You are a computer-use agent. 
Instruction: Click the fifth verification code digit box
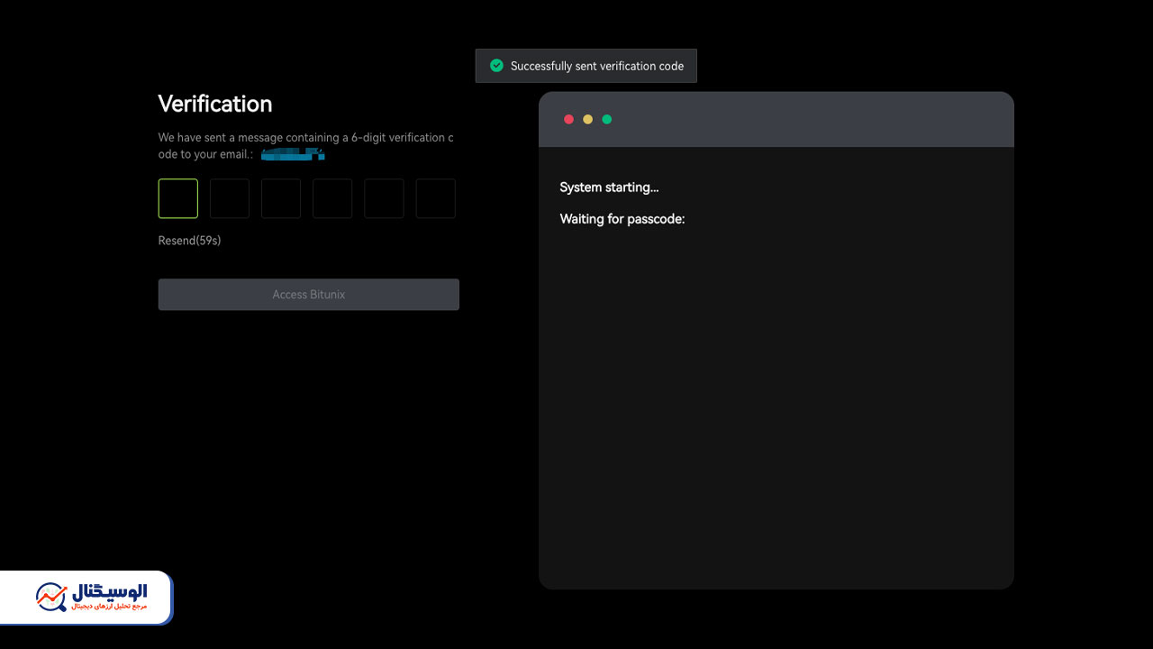click(x=384, y=198)
